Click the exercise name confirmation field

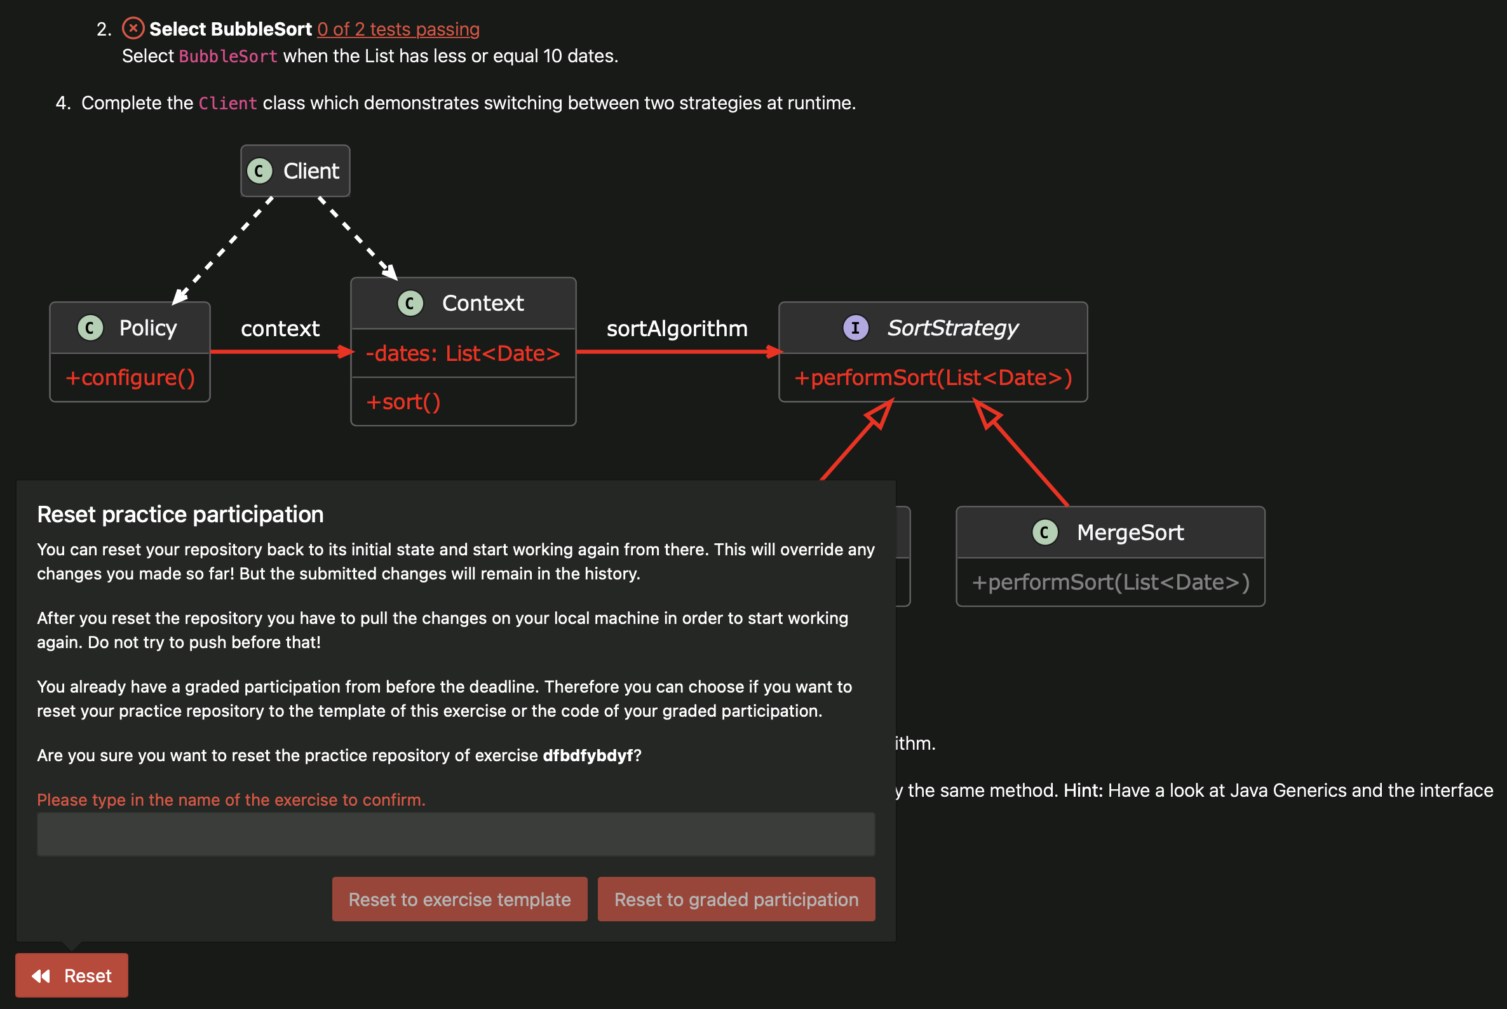click(x=456, y=834)
